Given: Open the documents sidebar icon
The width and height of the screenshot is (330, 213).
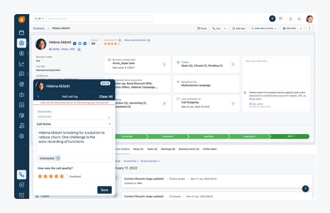Looking at the screenshot, I should pyautogui.click(x=22, y=126).
